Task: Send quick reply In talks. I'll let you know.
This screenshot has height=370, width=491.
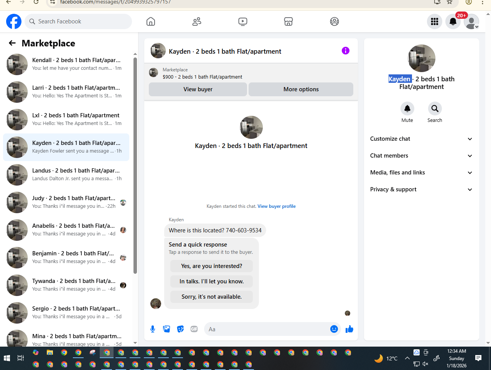Action: (x=212, y=281)
